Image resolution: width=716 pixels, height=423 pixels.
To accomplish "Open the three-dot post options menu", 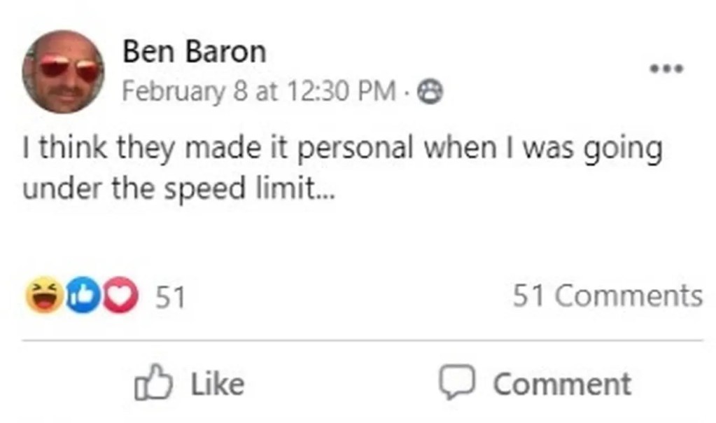I will pyautogui.click(x=666, y=69).
